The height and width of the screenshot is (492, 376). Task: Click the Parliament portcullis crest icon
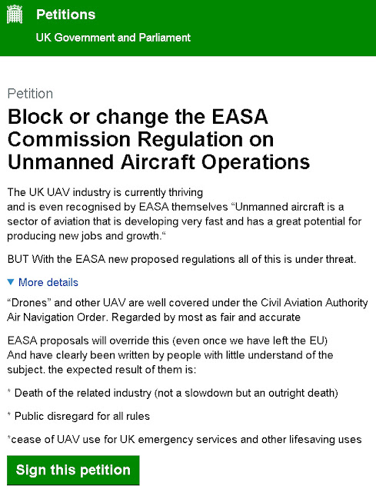click(x=15, y=15)
